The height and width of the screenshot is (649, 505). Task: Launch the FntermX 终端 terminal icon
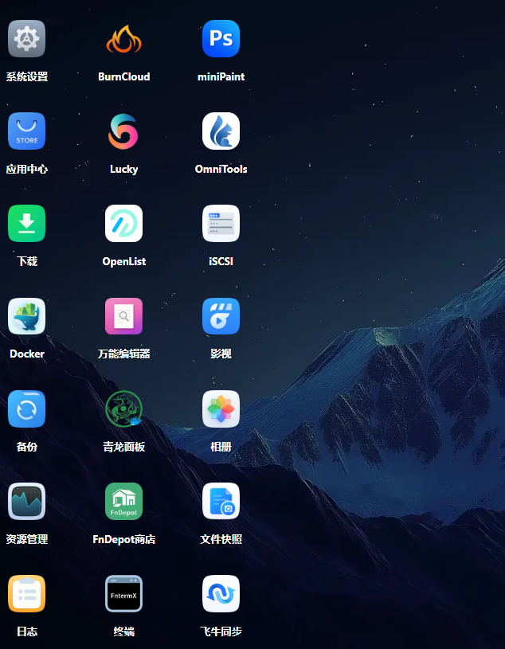(123, 593)
